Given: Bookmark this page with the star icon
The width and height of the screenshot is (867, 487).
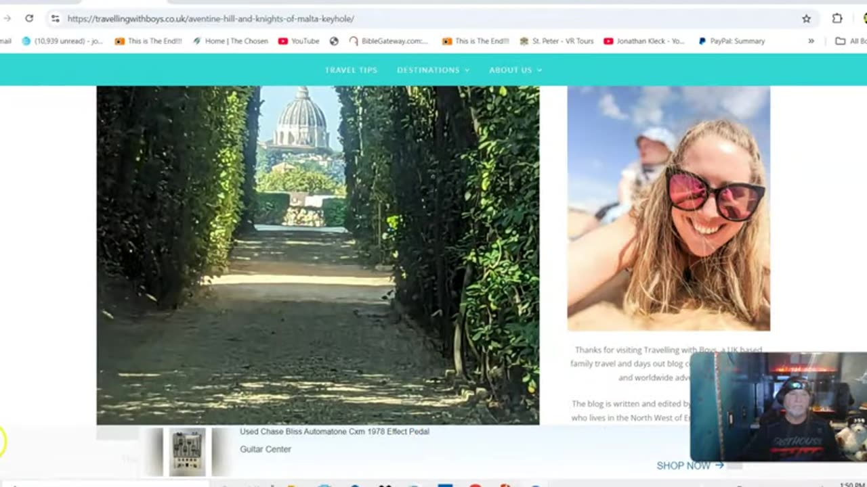Looking at the screenshot, I should [806, 18].
